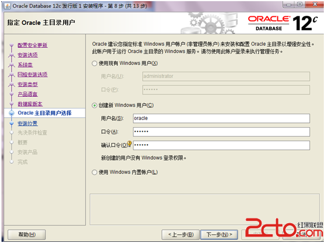Open the 配置安全更新 step link
The image size is (325, 243).
coord(33,45)
